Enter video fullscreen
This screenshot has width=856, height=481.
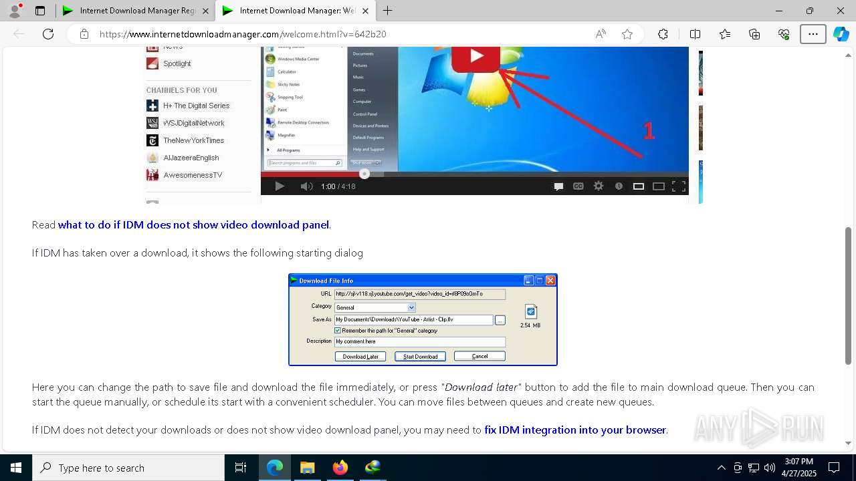(x=679, y=186)
